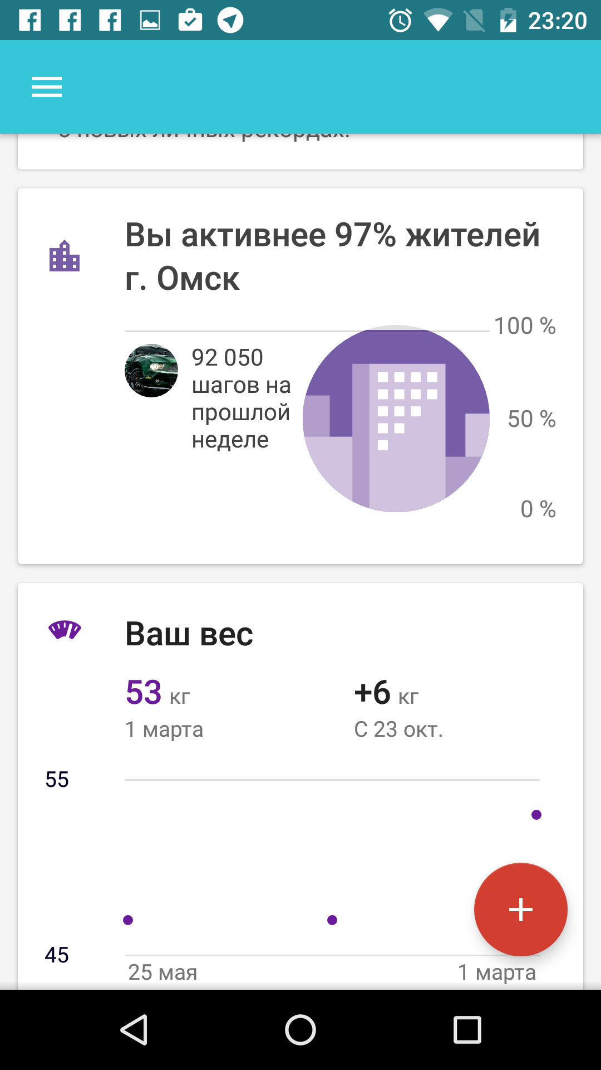Open the "Ваш вес" card heading

[x=189, y=634]
